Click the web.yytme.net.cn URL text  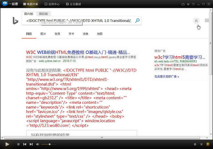click(x=50, y=61)
